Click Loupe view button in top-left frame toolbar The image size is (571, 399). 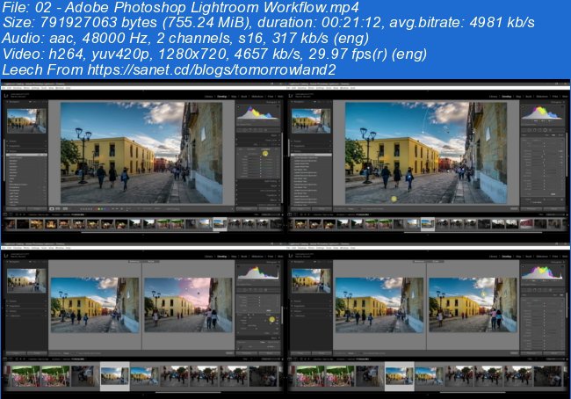tap(52, 209)
